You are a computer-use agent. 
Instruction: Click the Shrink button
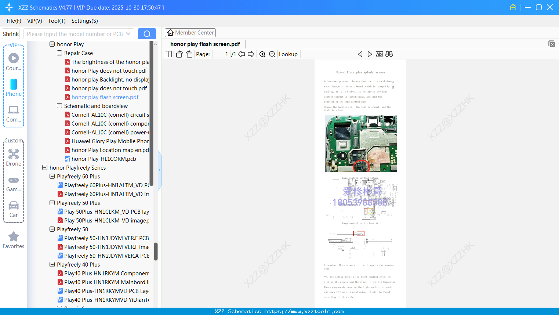click(11, 34)
